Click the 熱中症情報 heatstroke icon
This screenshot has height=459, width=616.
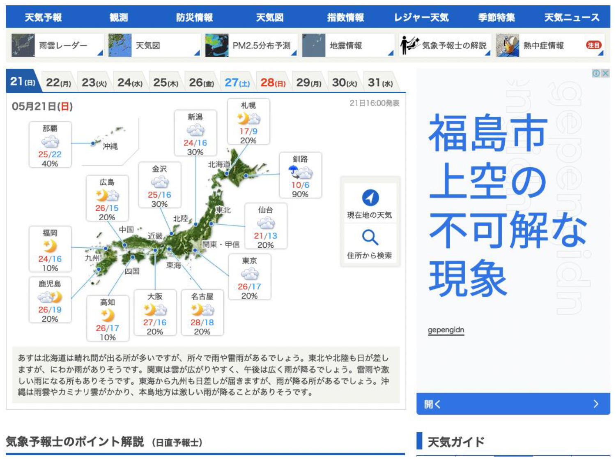[508, 45]
